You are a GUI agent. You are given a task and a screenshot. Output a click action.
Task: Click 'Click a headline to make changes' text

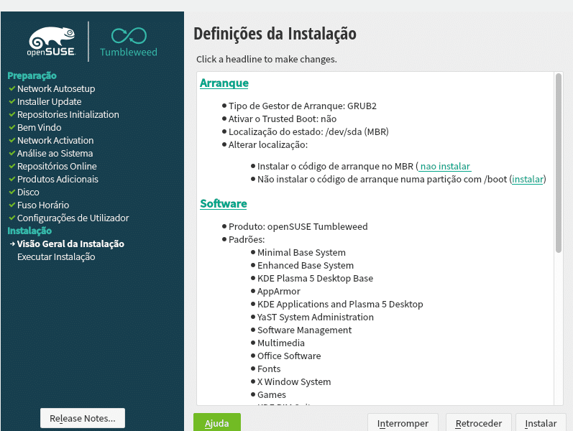pos(267,59)
